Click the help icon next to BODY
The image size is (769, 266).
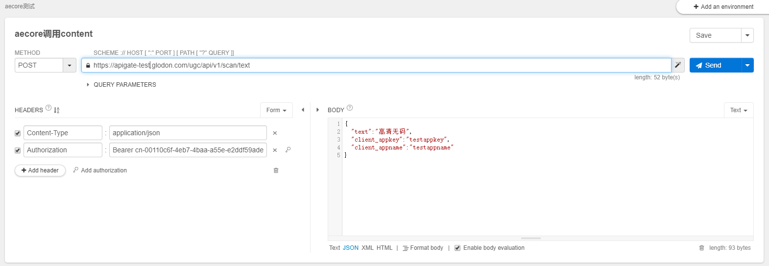point(350,108)
